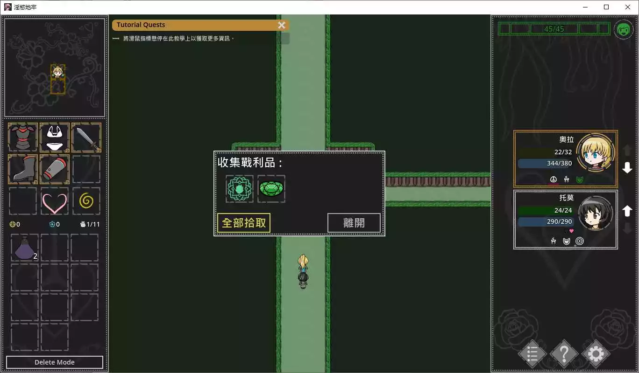Open the help question mark icon
This screenshot has width=639, height=373.
[564, 354]
